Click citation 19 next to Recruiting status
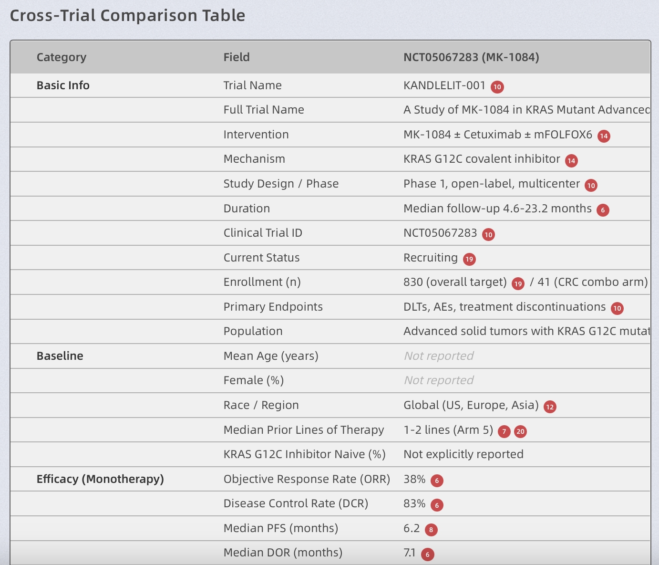 click(x=469, y=259)
